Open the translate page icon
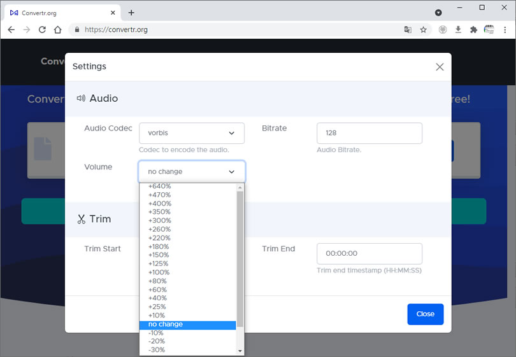Viewport: 516px width, 357px height. tap(408, 29)
